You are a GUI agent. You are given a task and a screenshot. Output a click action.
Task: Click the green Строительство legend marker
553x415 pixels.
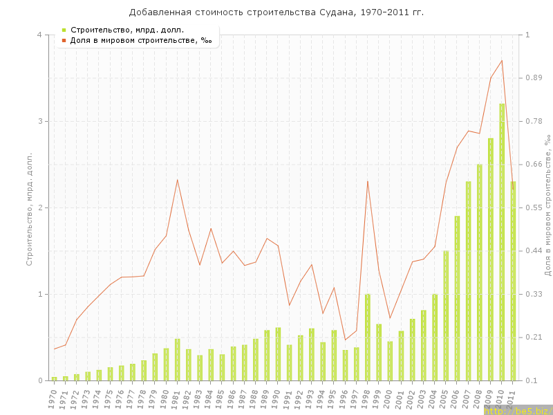[x=64, y=30]
